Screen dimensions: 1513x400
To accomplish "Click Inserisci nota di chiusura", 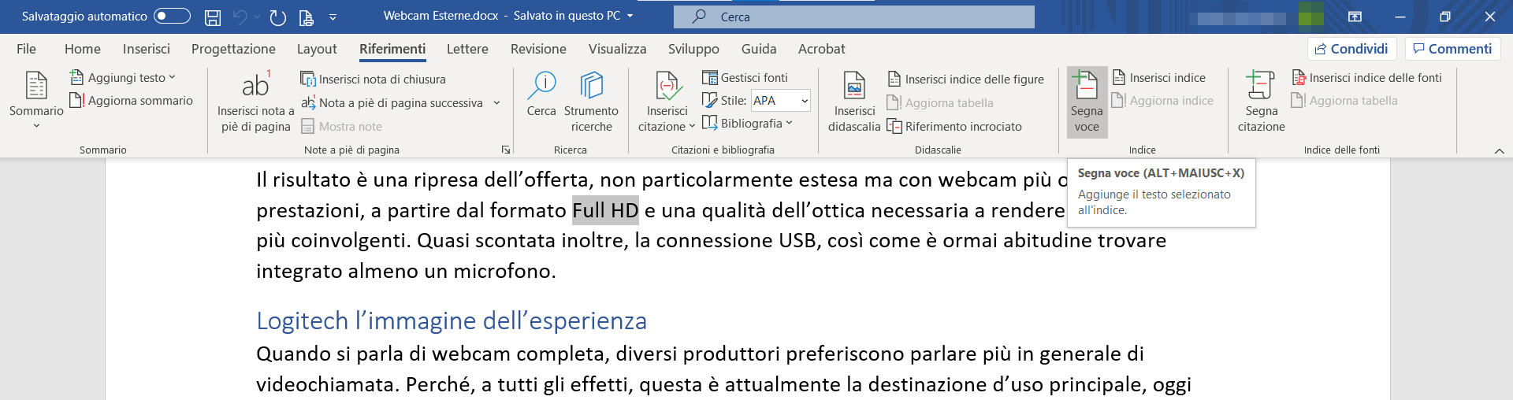I will [374, 79].
